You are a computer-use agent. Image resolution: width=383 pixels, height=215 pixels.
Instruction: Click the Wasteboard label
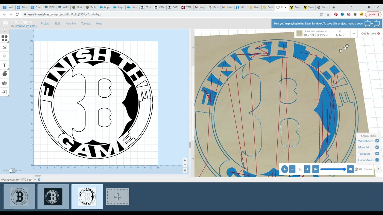pyautogui.click(x=366, y=141)
